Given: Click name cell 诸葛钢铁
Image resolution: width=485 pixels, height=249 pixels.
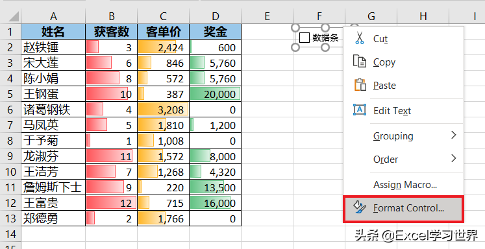Looking at the screenshot, I should (x=53, y=110).
